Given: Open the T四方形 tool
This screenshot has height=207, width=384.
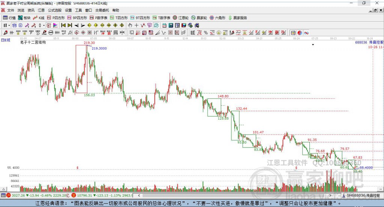Looking at the screenshot, I should point(119,18).
